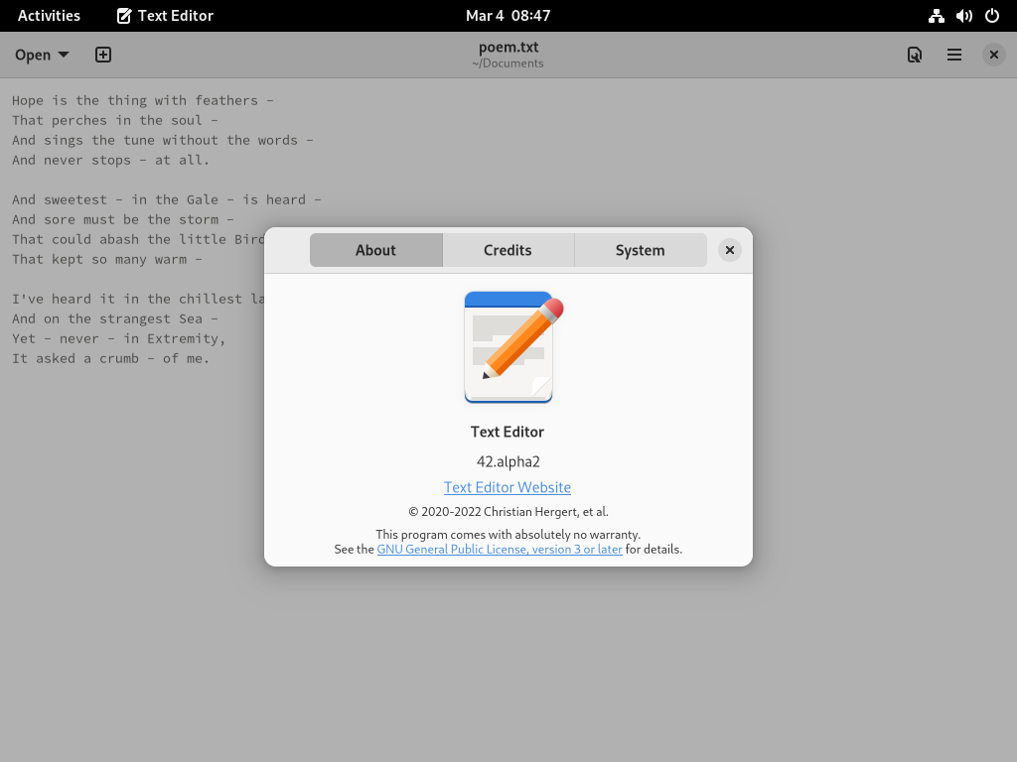Click the network status icon
Viewport: 1017px width, 762px height.
point(936,16)
